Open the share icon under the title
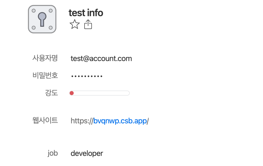The width and height of the screenshot is (263, 166). pyautogui.click(x=88, y=24)
